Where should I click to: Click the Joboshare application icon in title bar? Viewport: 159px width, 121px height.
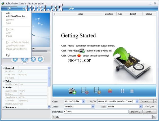pos(3,3)
